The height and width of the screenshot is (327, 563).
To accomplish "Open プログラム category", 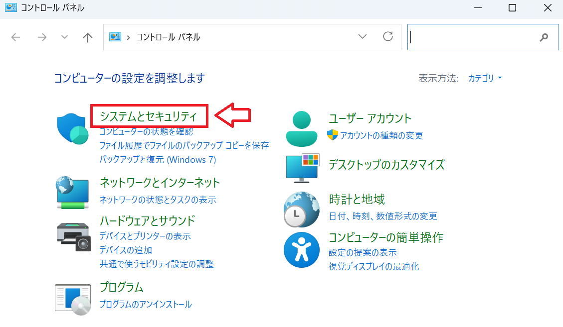I will (x=121, y=287).
